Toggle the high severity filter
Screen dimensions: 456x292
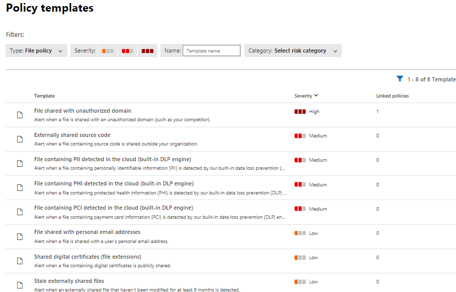coord(147,51)
